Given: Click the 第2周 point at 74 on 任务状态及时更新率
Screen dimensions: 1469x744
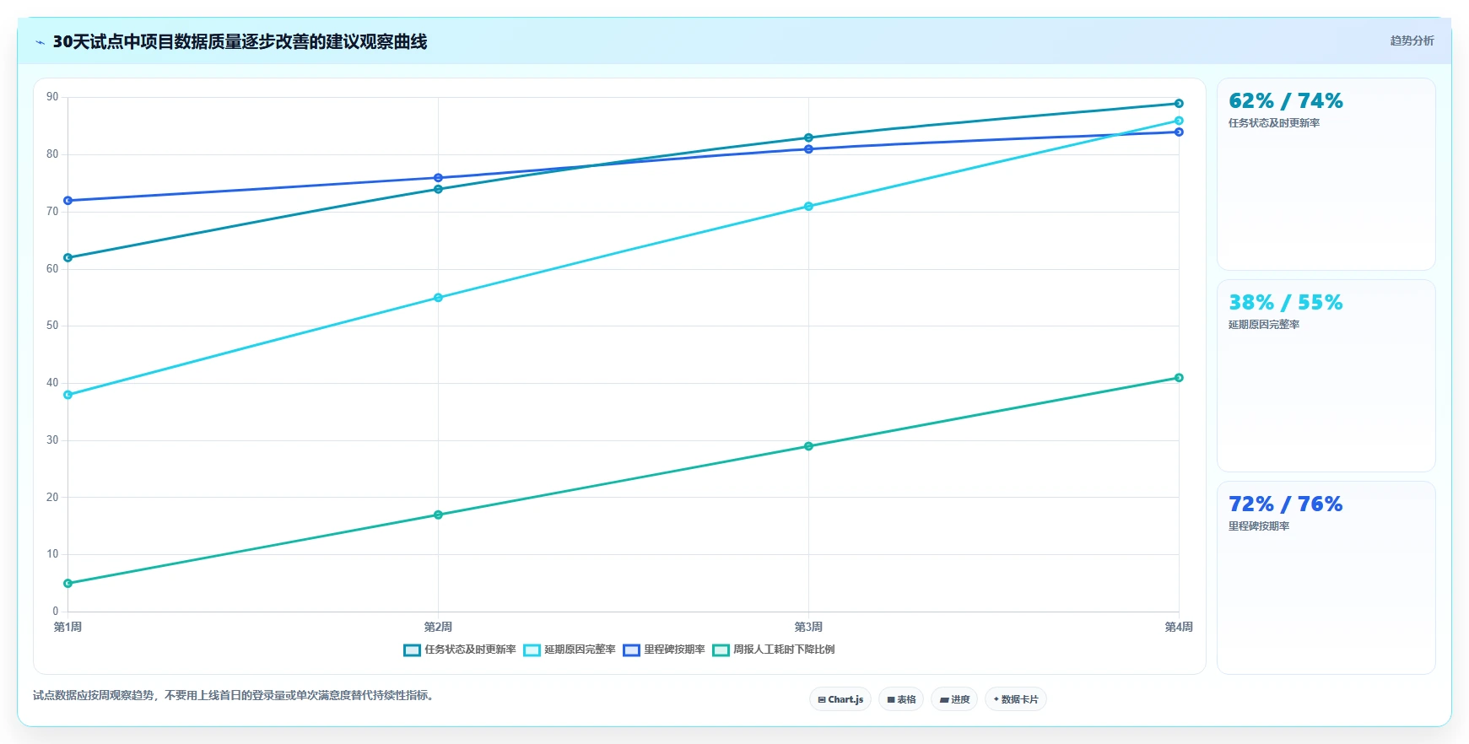Looking at the screenshot, I should tap(438, 189).
